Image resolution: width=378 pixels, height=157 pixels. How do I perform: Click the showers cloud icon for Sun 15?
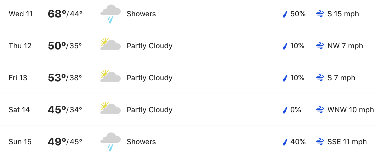point(110,142)
